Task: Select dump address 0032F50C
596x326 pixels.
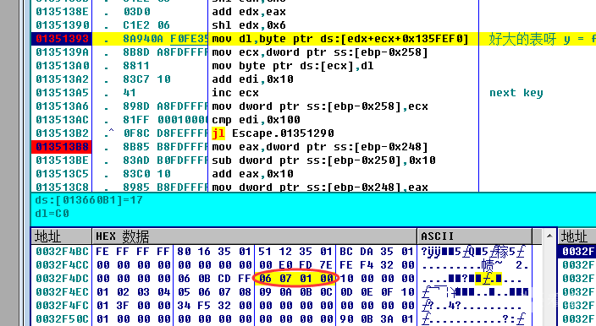Action: tap(62, 319)
